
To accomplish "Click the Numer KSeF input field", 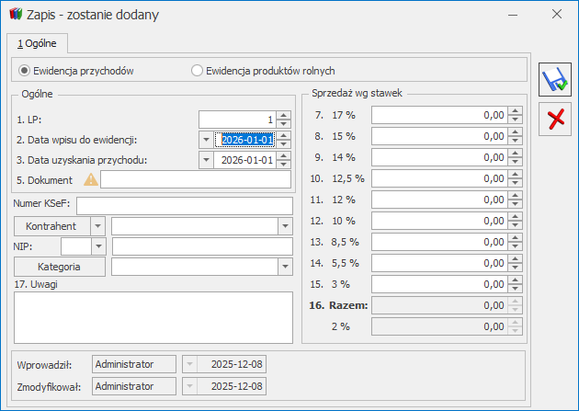I will point(184,205).
